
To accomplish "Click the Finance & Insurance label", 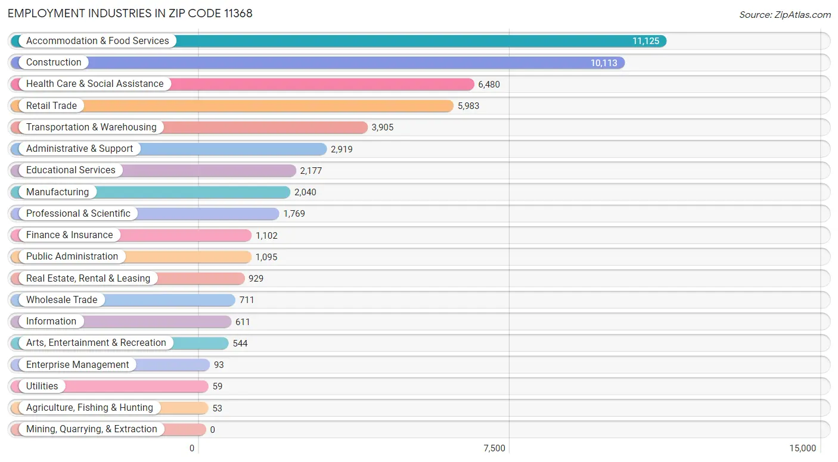I will [69, 235].
